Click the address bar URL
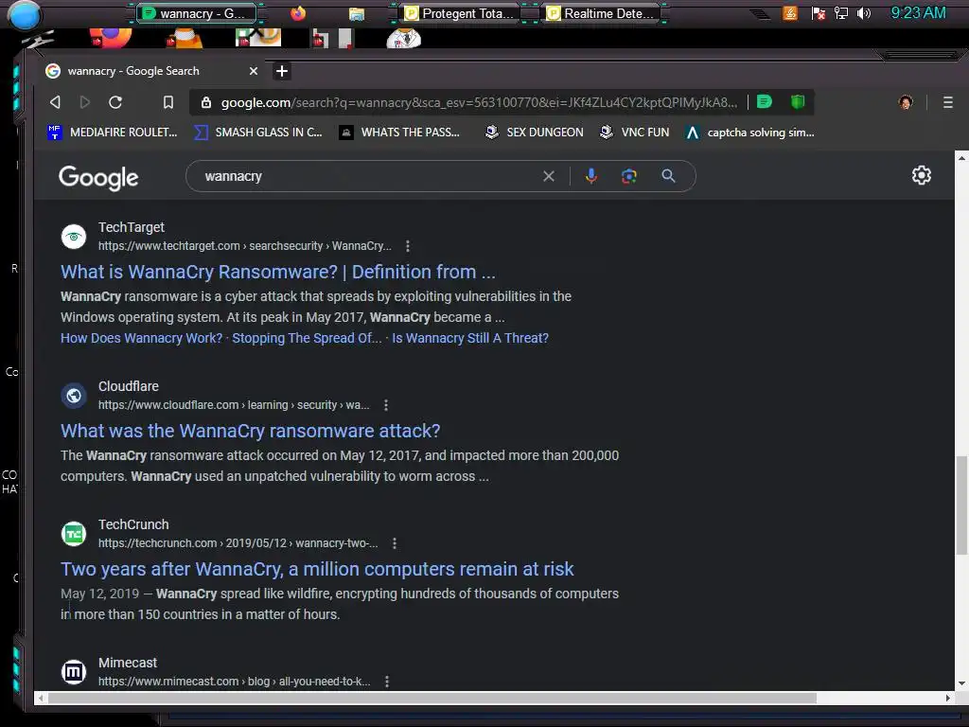This screenshot has width=969, height=727. tap(479, 102)
